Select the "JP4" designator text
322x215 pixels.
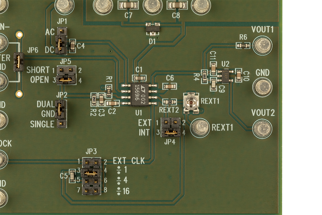tap(169, 142)
